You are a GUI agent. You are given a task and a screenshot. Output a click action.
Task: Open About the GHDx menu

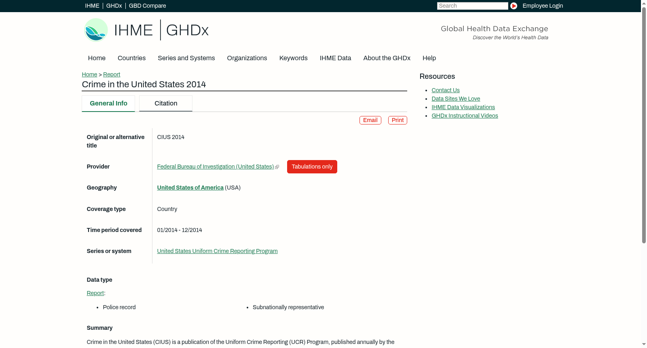tap(387, 58)
